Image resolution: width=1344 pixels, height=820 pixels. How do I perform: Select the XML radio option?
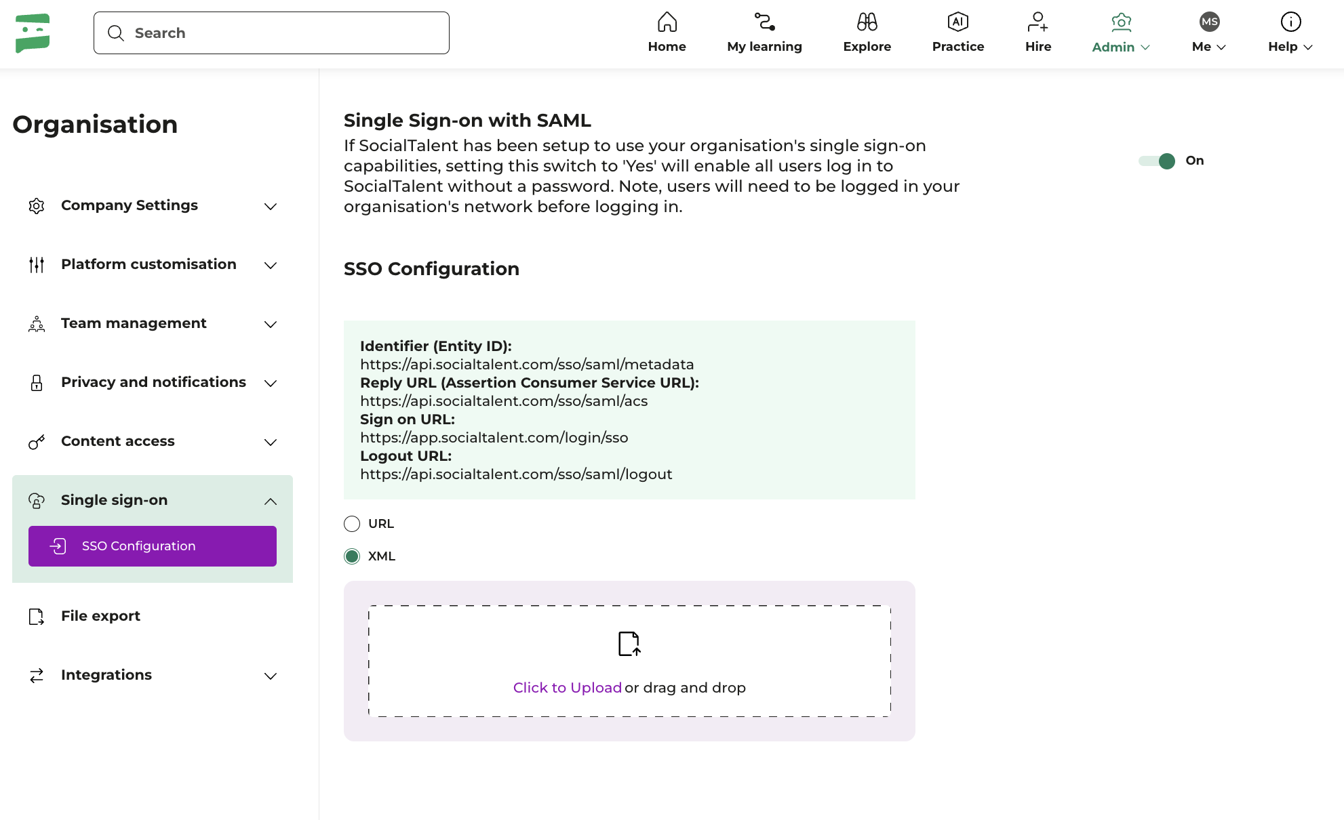352,556
